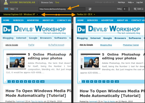Select the Softwares category in the Internet Explorer pane
Image resolution: width=145 pixels, height=103 pixels.
click(x=60, y=38)
